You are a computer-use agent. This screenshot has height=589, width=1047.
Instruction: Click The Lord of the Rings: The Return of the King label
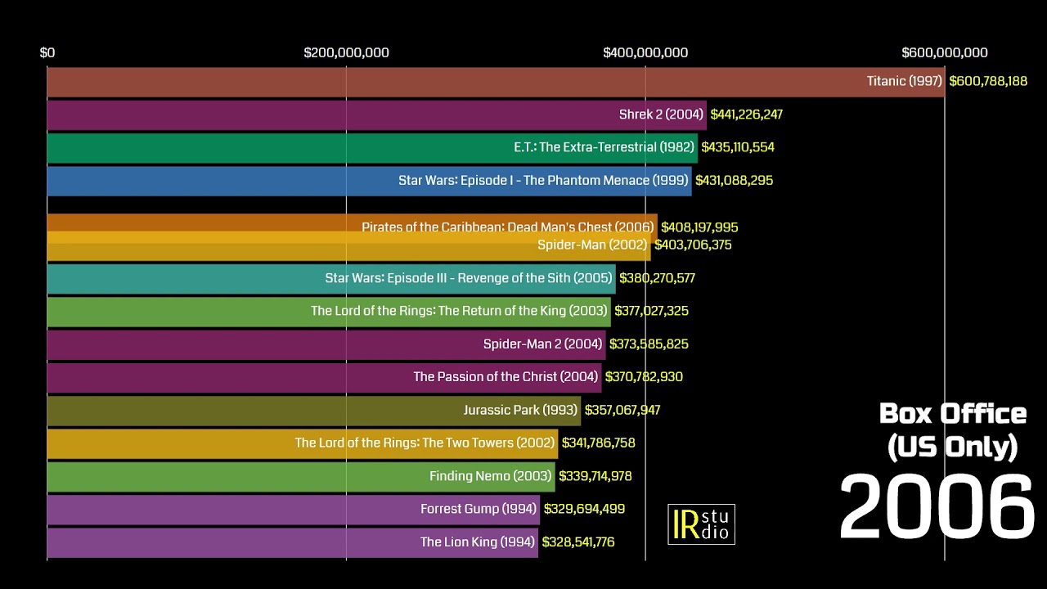(x=460, y=311)
